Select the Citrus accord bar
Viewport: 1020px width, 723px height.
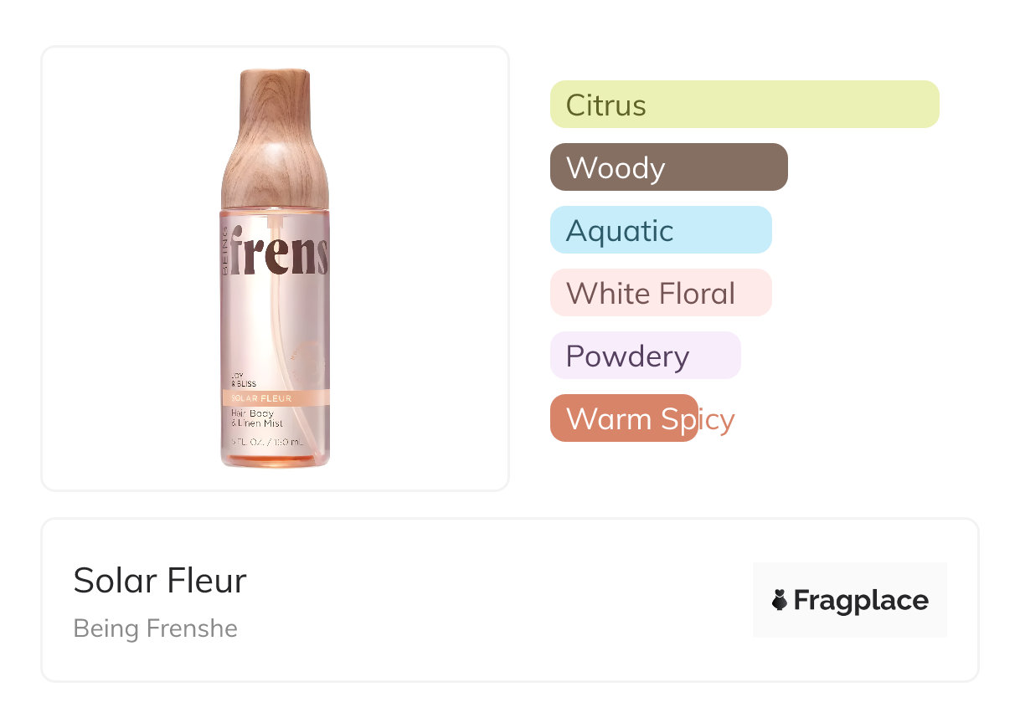click(x=744, y=105)
